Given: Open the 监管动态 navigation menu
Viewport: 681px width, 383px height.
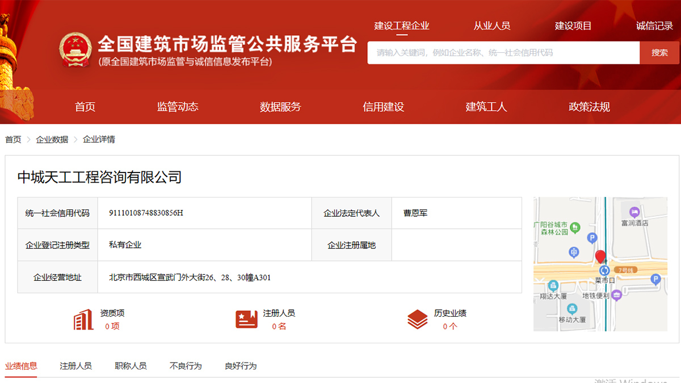Looking at the screenshot, I should (x=177, y=107).
